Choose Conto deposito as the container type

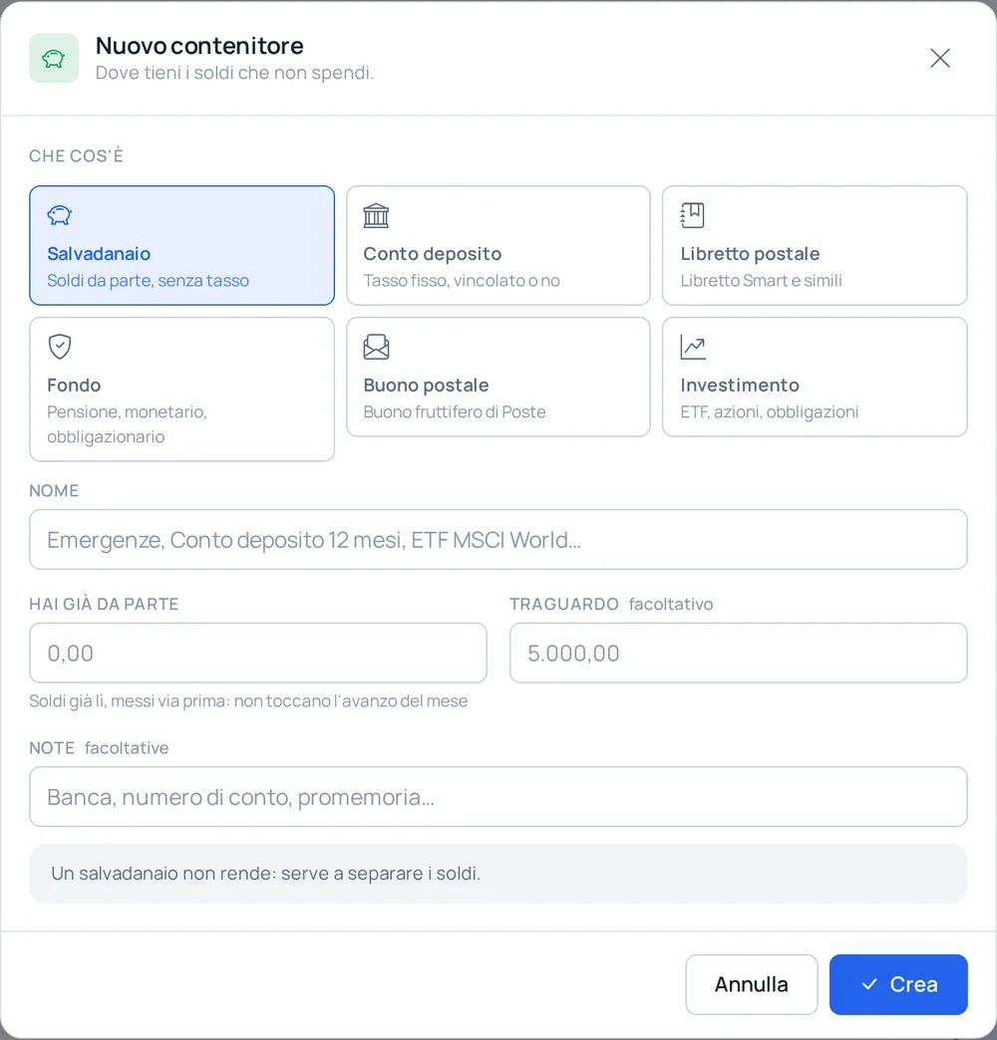tap(498, 245)
